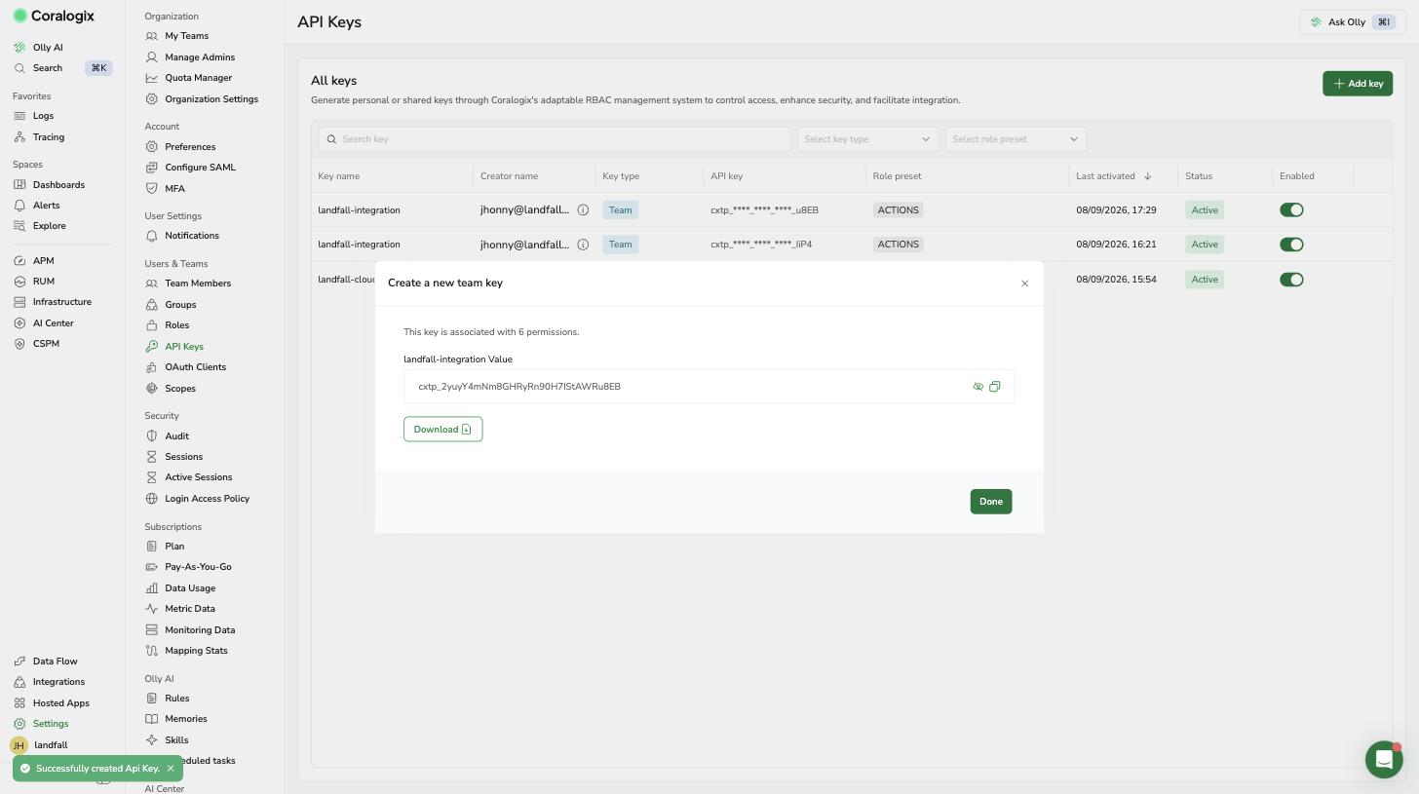1419x794 pixels.
Task: Open the Login Access Policy icon
Action: [x=151, y=499]
